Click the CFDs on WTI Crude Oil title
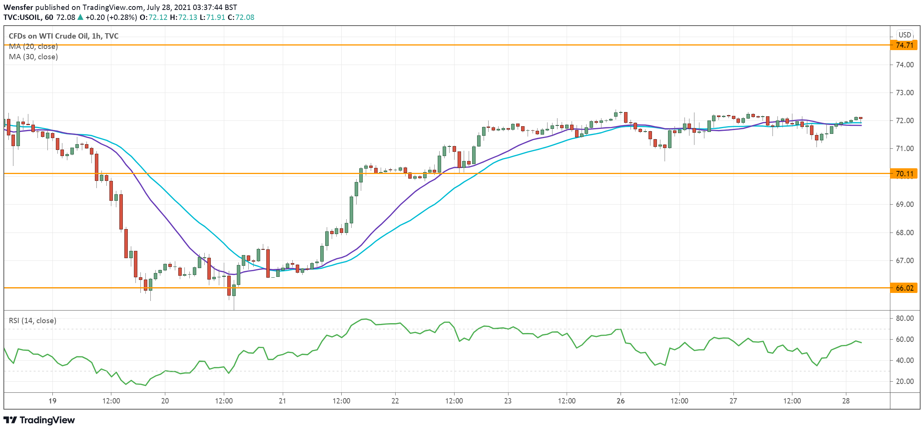 point(64,36)
